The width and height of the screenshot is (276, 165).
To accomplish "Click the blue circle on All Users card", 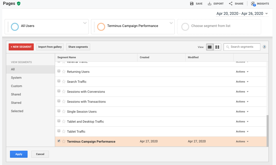I will (x=15, y=27).
